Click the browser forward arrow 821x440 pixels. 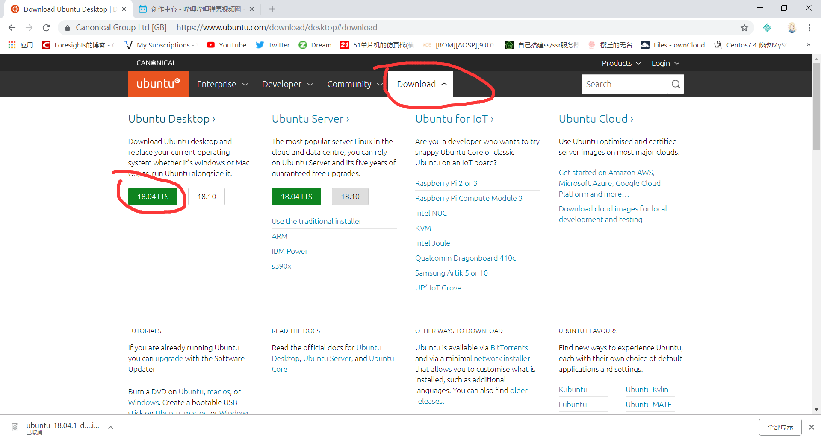pyautogui.click(x=29, y=28)
